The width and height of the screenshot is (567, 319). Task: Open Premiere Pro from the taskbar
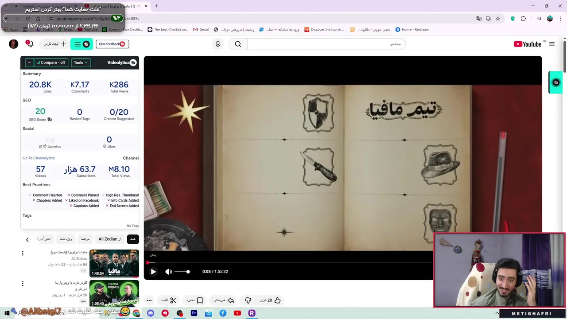(194, 313)
